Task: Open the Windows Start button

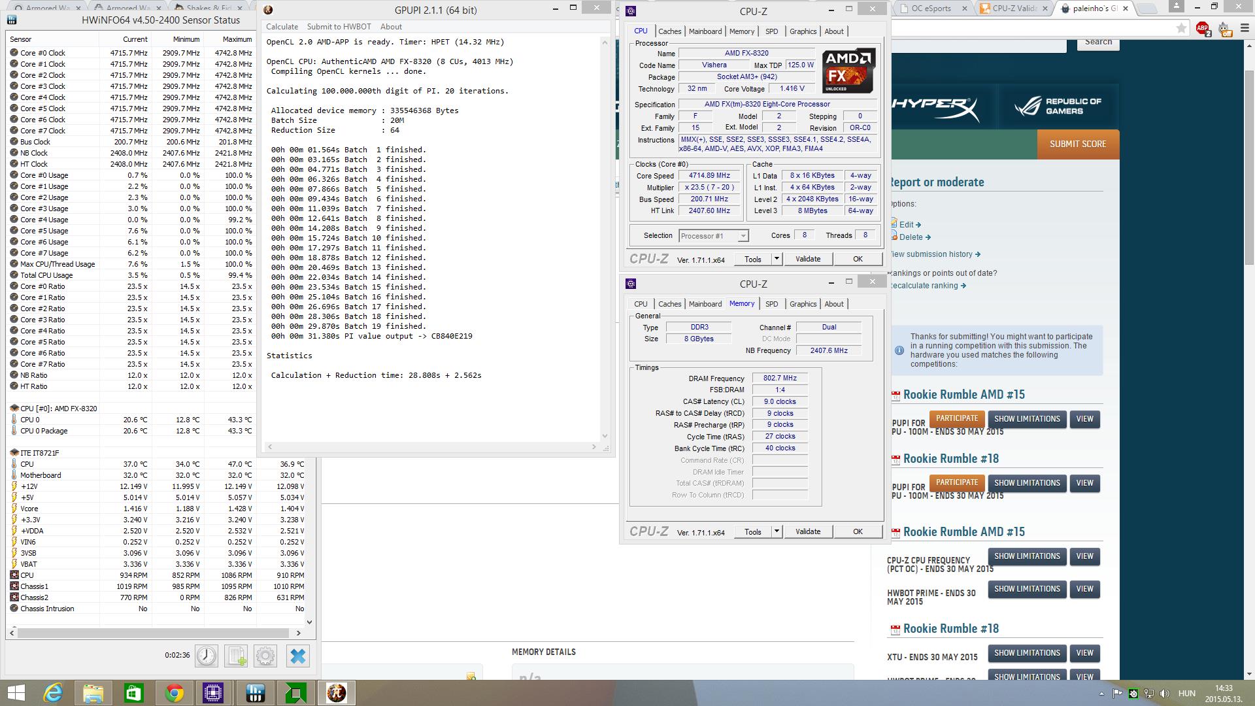Action: 16,693
